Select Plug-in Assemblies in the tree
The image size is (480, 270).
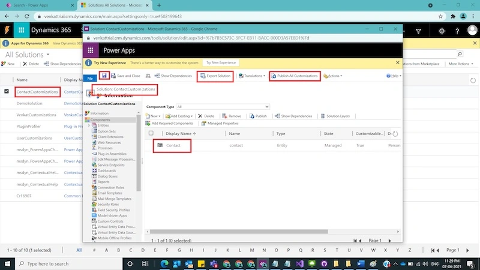109,154
